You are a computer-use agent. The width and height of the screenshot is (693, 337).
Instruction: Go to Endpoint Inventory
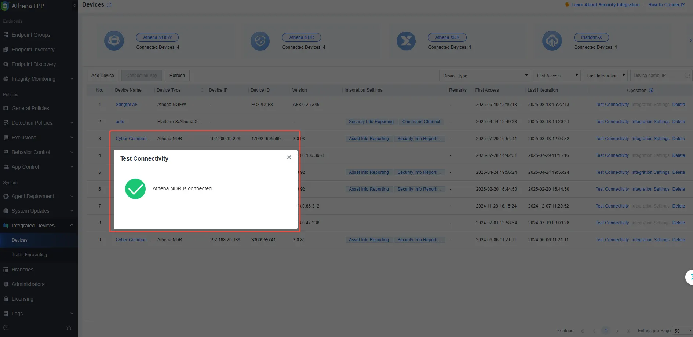point(33,50)
